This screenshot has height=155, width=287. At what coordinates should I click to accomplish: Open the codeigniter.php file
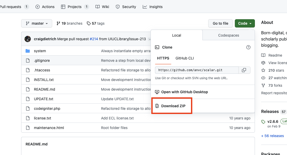tap(47, 109)
